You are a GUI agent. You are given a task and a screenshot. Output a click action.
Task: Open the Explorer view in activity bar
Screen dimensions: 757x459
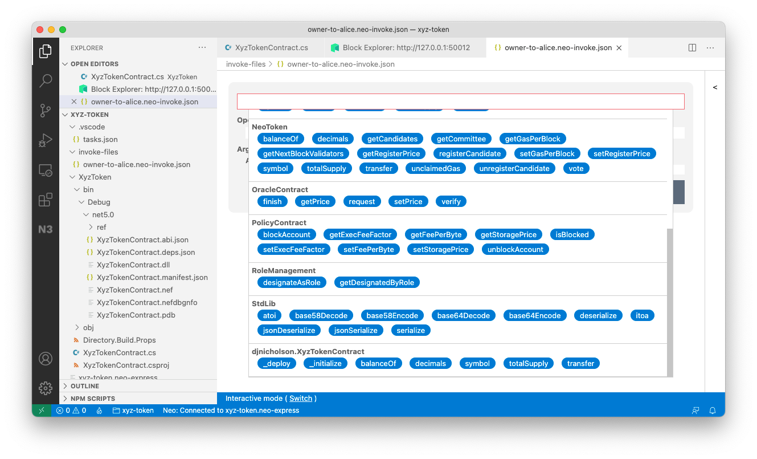pyautogui.click(x=46, y=51)
